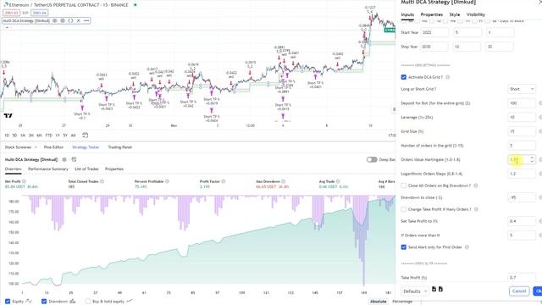Click Buy & hold equity line icon
Image resolution: width=542 pixels, height=305 pixels.
point(130,302)
